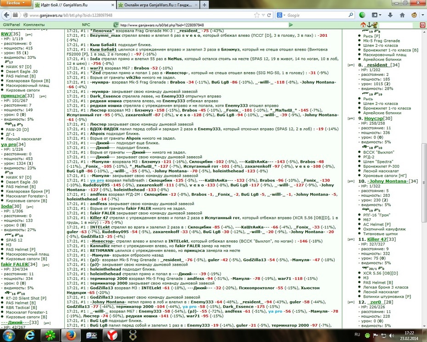Expand the Google search engine dropdown
Image resolution: width=427 pixels, height=342 pixels.
[x=281, y=15]
